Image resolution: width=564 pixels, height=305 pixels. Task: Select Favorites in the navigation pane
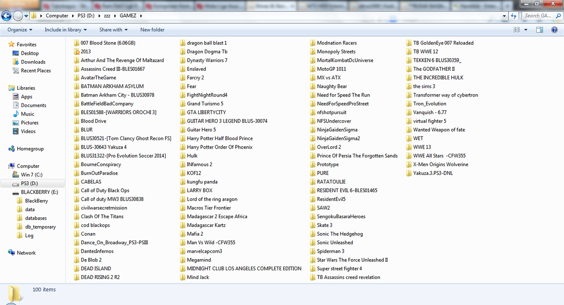26,45
